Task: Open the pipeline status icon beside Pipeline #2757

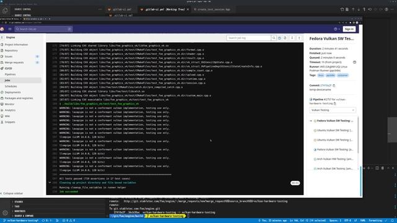Action: (x=311, y=99)
